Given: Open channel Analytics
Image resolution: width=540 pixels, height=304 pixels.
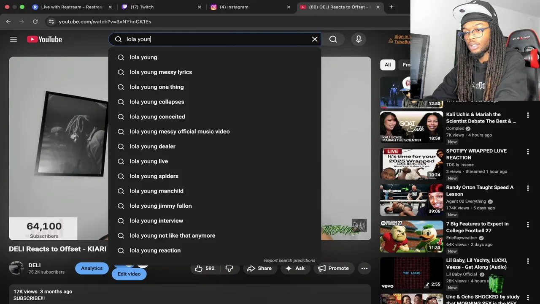Looking at the screenshot, I should [x=92, y=268].
